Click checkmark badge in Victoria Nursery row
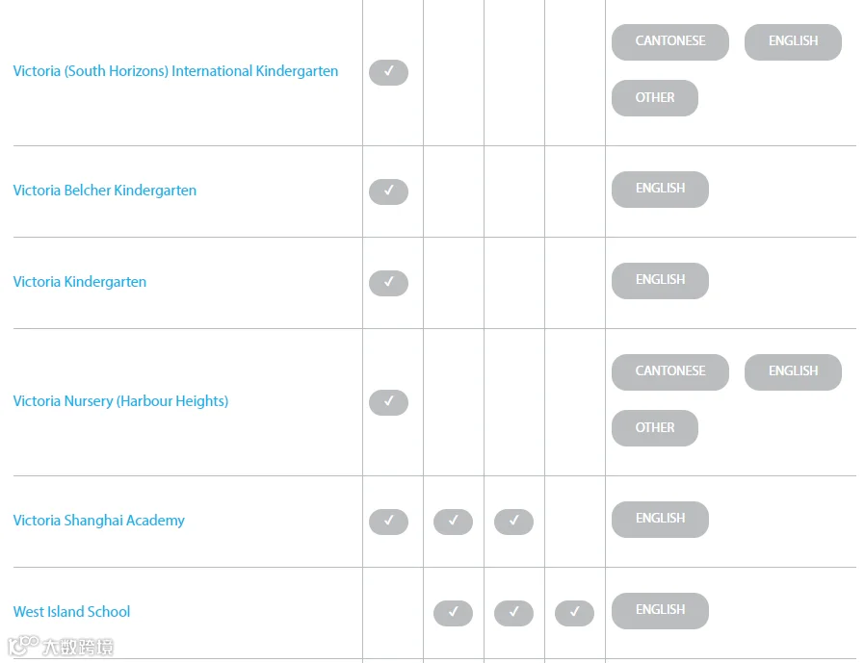 pyautogui.click(x=388, y=402)
